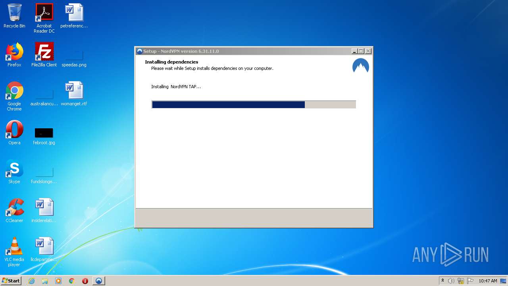Click the NordVPN mountain logo
This screenshot has width=508, height=286.
[x=361, y=66]
